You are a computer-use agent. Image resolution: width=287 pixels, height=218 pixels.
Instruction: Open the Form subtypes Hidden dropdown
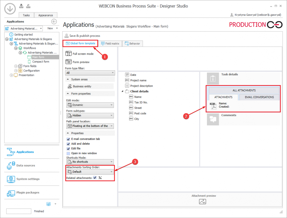[x=90, y=115]
